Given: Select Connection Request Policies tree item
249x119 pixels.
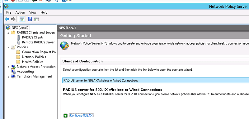Looking at the screenshot, I should 39,52.
